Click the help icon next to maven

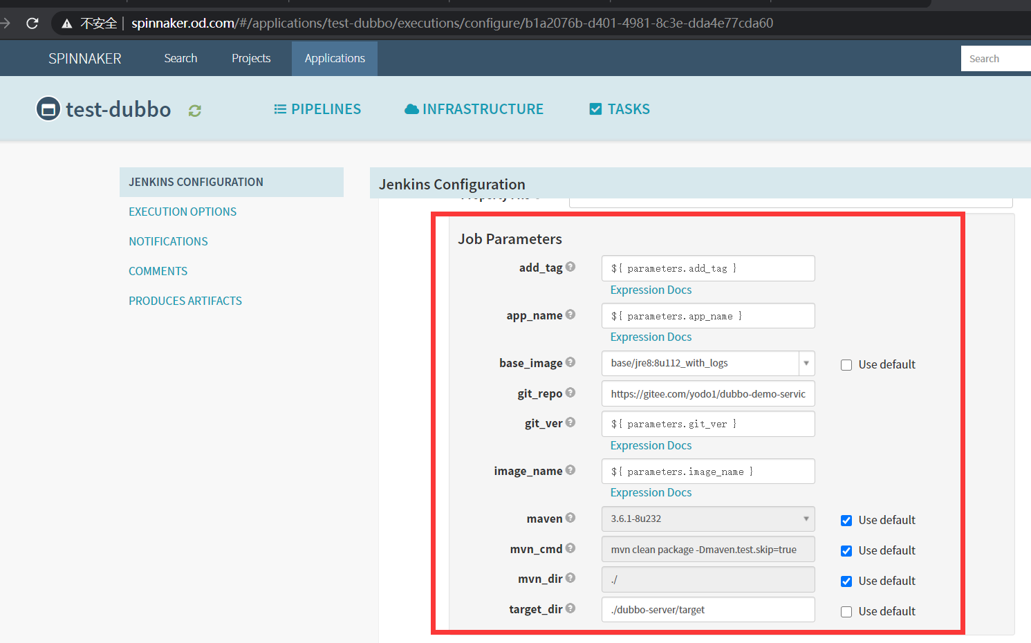tap(570, 518)
